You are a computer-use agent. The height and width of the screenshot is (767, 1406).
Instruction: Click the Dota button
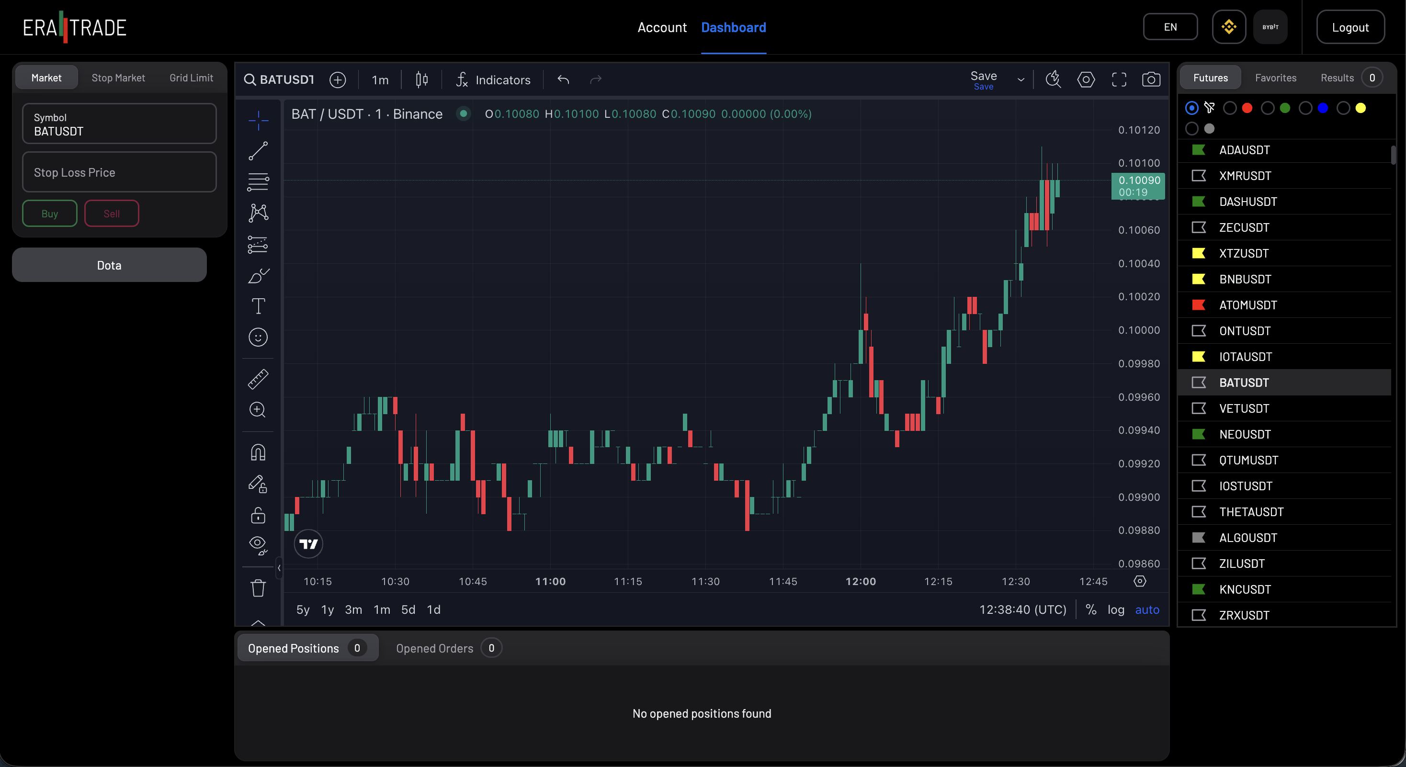[109, 265]
